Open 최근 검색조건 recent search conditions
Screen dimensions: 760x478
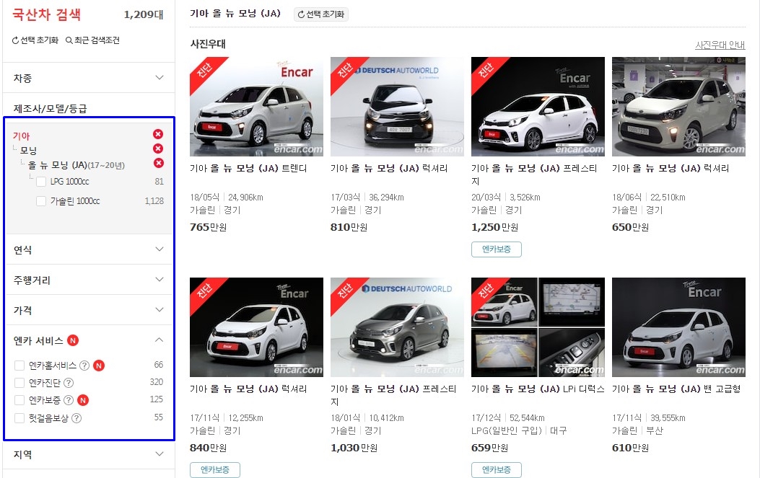92,40
